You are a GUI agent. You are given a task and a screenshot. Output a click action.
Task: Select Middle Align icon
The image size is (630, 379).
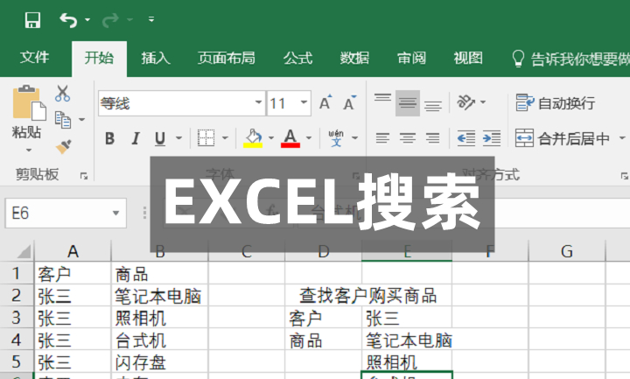pos(408,103)
